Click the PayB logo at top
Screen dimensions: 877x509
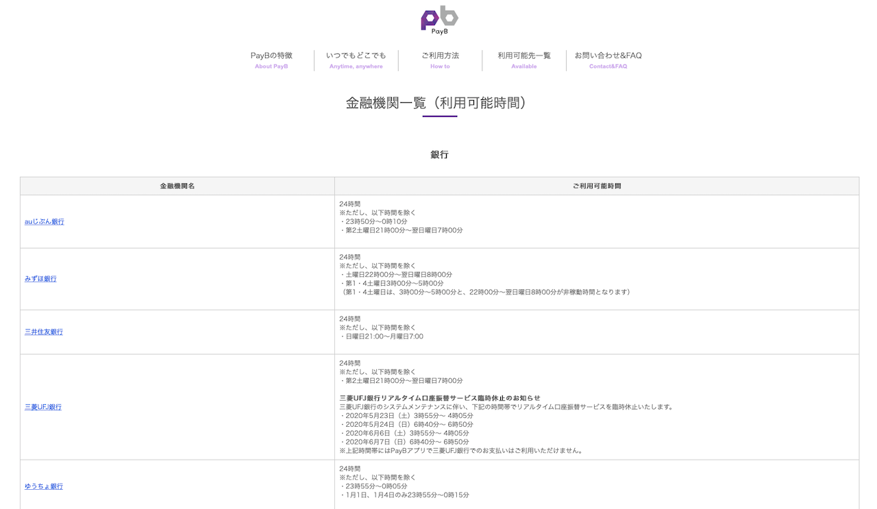[x=439, y=21]
